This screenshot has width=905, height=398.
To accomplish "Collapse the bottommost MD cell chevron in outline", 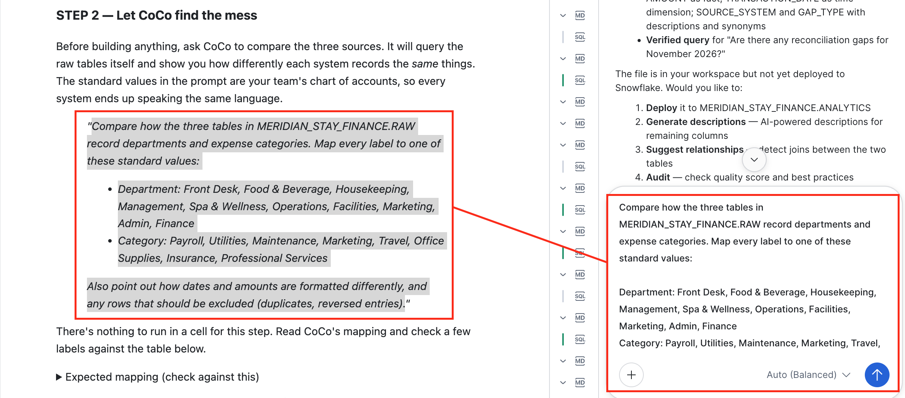I will [563, 383].
